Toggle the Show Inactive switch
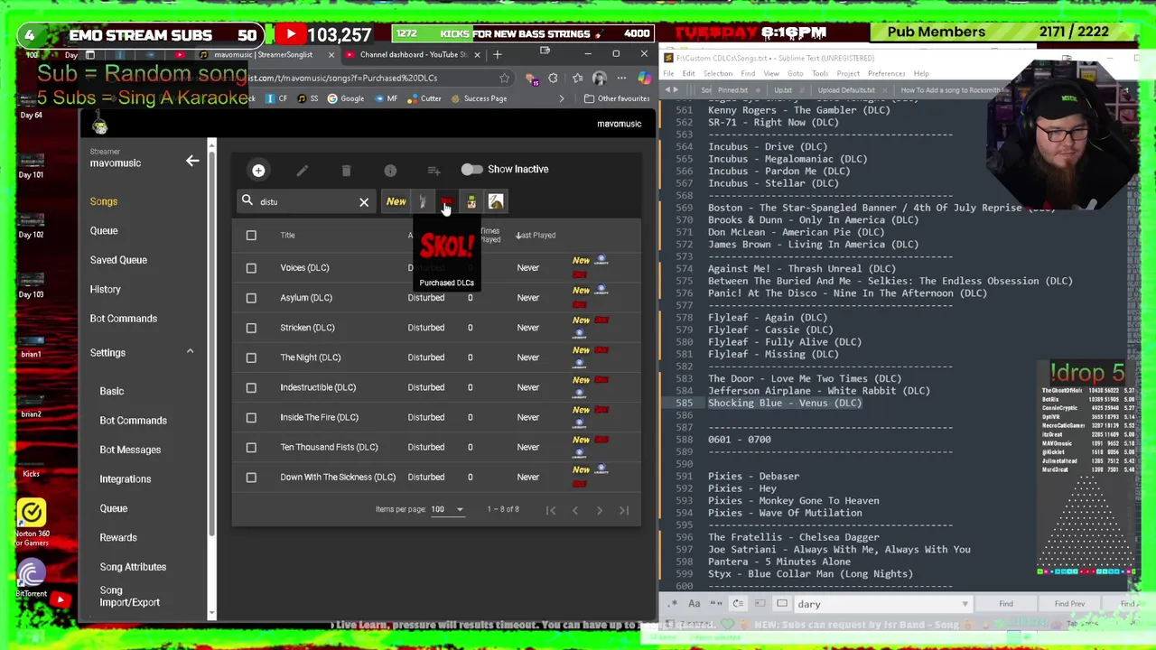 point(471,170)
